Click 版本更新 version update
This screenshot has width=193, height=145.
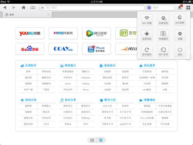point(147,51)
